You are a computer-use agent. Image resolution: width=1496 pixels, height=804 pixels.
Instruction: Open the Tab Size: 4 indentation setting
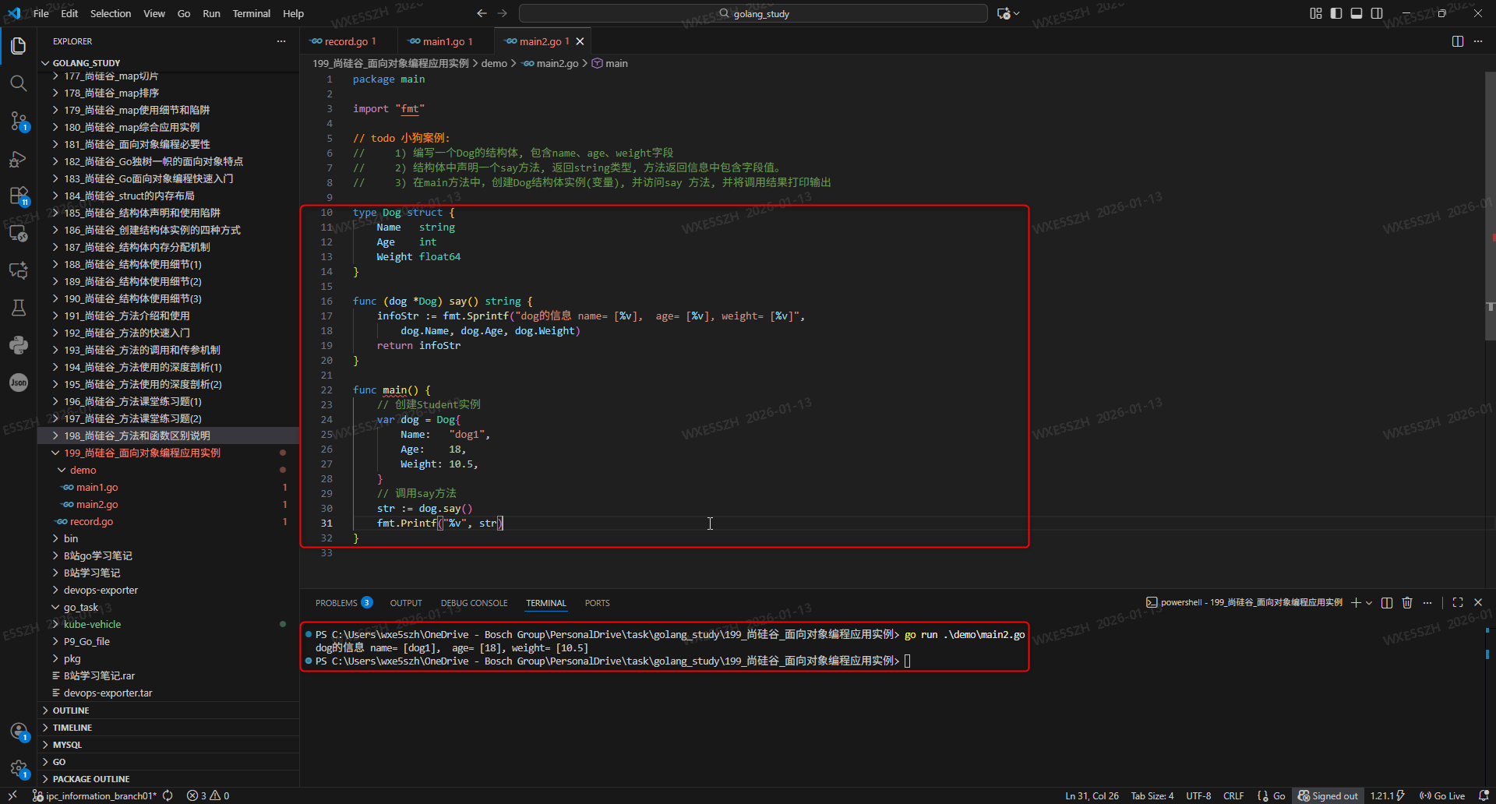click(x=1152, y=795)
